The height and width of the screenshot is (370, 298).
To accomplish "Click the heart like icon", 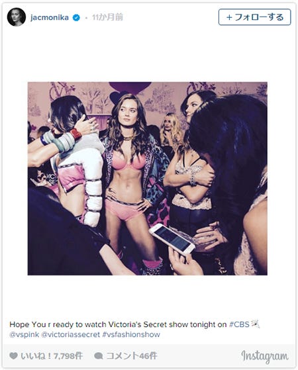I will point(13,356).
